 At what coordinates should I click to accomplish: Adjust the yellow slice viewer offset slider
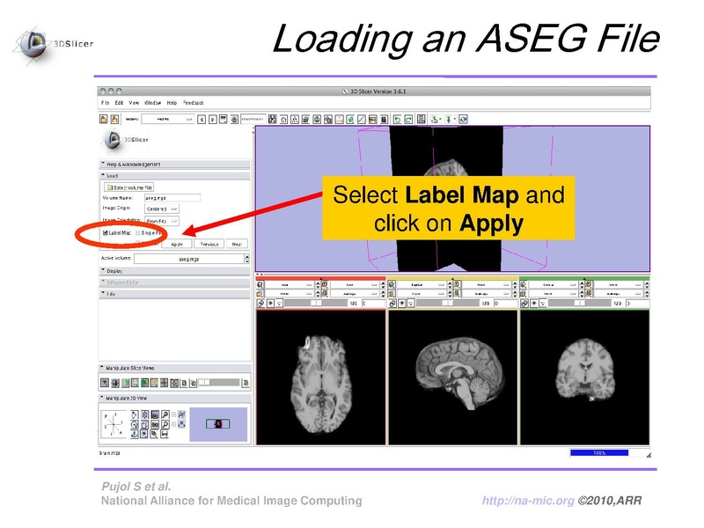click(x=448, y=304)
